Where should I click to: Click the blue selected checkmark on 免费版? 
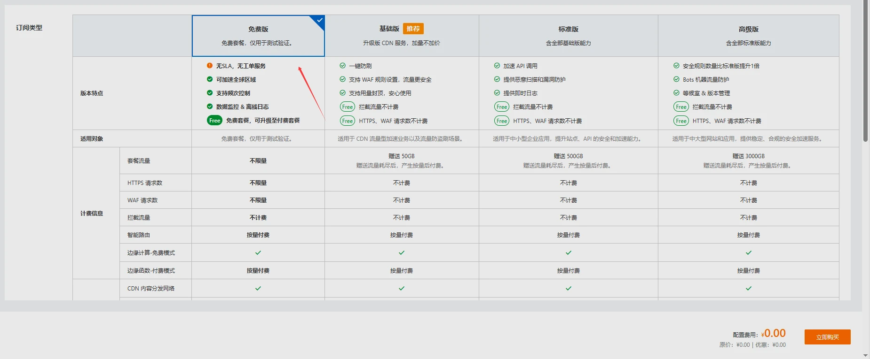320,20
